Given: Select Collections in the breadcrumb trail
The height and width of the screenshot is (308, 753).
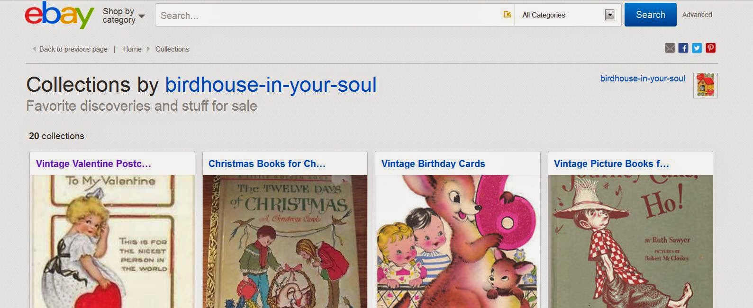Looking at the screenshot, I should [172, 49].
